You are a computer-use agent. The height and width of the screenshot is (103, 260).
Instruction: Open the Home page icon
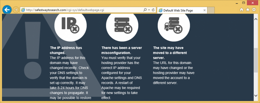[x=242, y=10]
